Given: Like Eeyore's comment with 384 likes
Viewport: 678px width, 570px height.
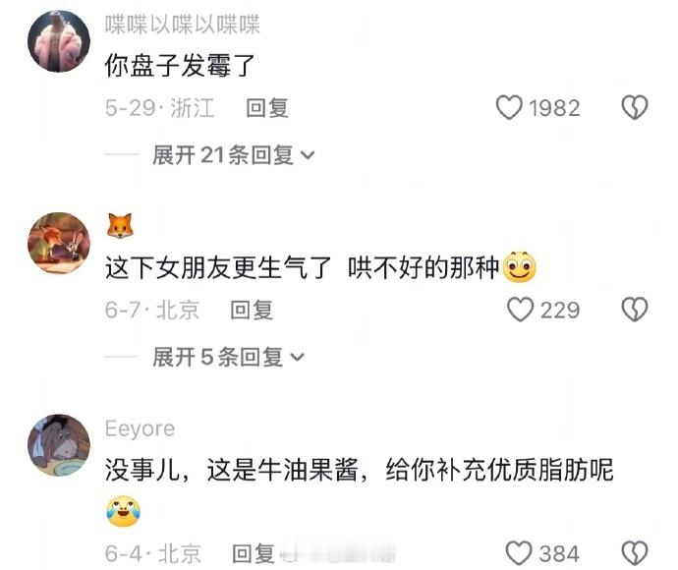Looking at the screenshot, I should (519, 553).
